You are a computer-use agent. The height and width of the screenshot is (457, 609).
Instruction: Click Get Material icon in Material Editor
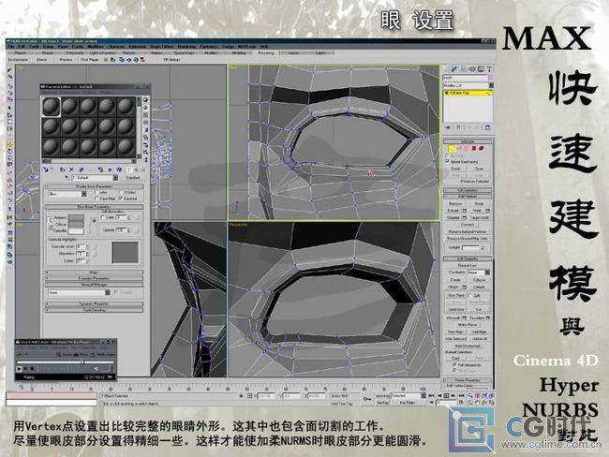point(46,170)
